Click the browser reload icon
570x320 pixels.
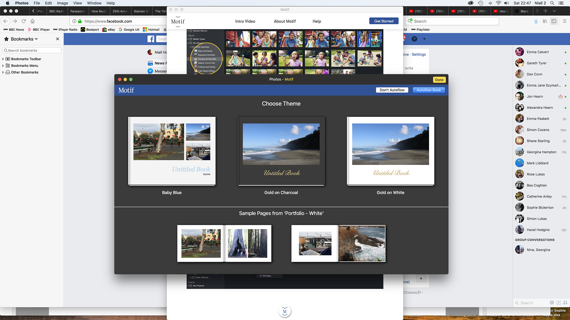[x=24, y=21]
